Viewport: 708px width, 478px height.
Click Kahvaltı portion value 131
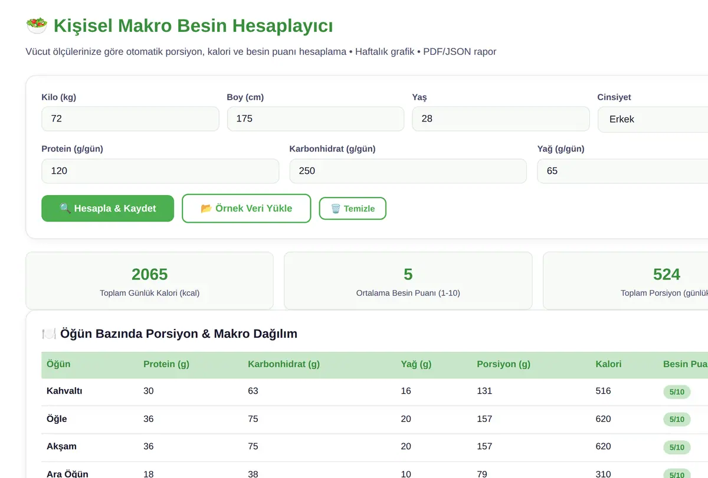(x=484, y=391)
